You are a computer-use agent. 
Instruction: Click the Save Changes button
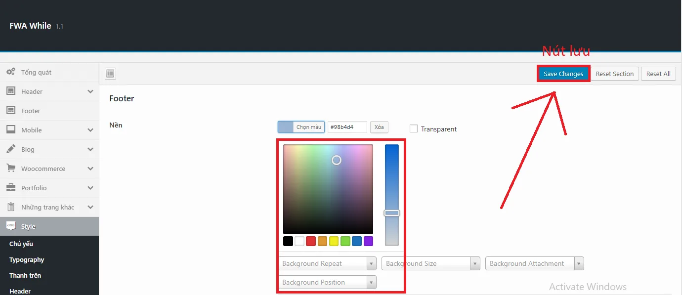coord(563,74)
